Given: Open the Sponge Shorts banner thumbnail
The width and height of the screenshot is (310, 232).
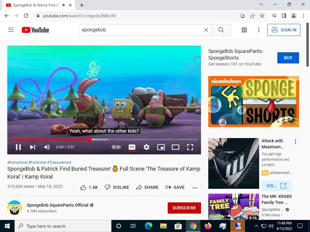Looking at the screenshot, I should pyautogui.click(x=253, y=101).
